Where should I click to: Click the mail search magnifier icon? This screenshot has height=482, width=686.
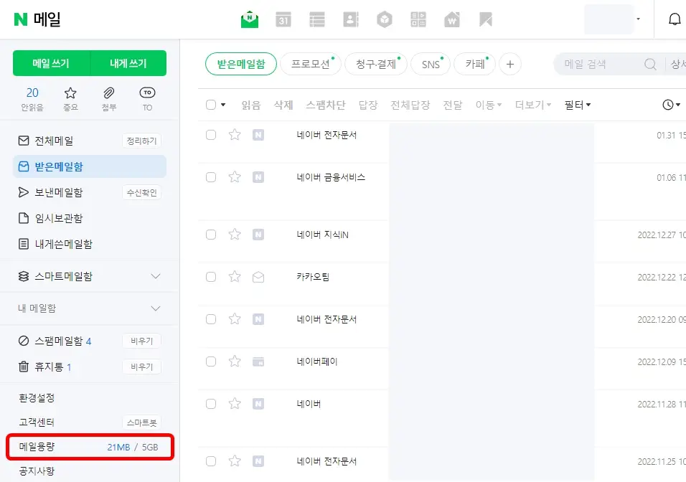[x=650, y=64]
